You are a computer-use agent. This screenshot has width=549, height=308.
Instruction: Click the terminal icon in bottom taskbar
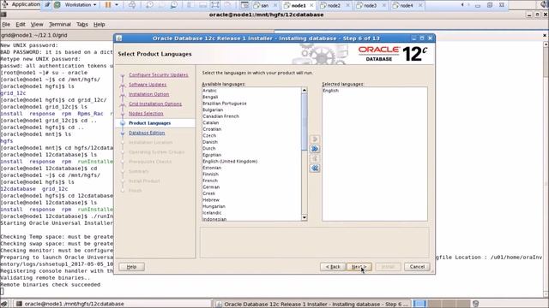[19, 304]
